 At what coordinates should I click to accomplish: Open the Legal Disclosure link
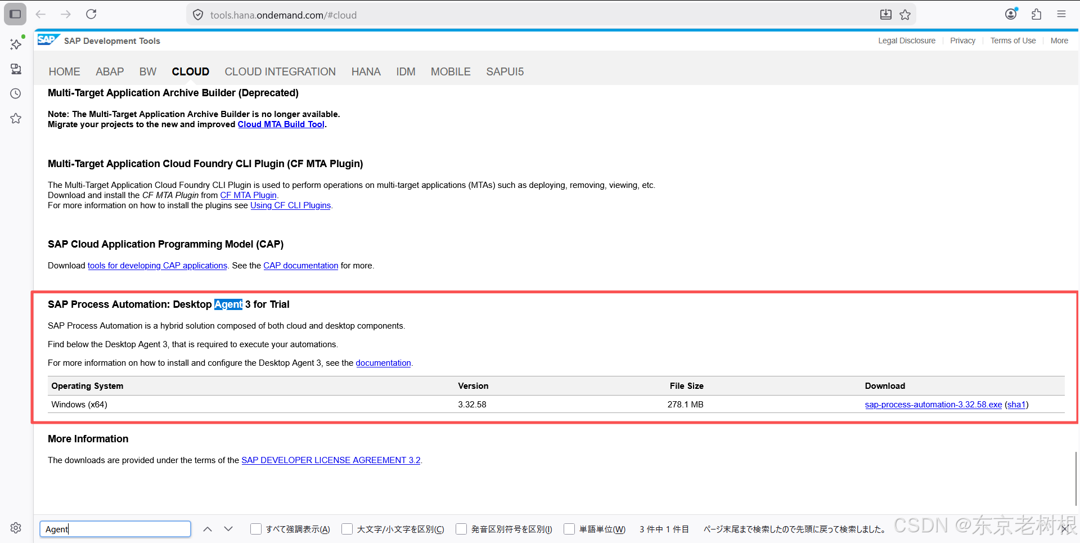907,41
